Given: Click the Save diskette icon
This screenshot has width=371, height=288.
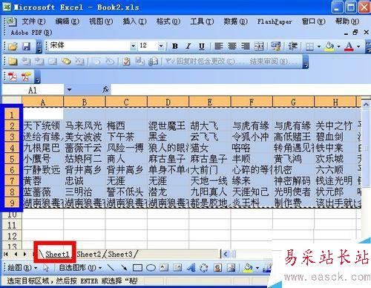Looking at the screenshot, I should point(26,46).
